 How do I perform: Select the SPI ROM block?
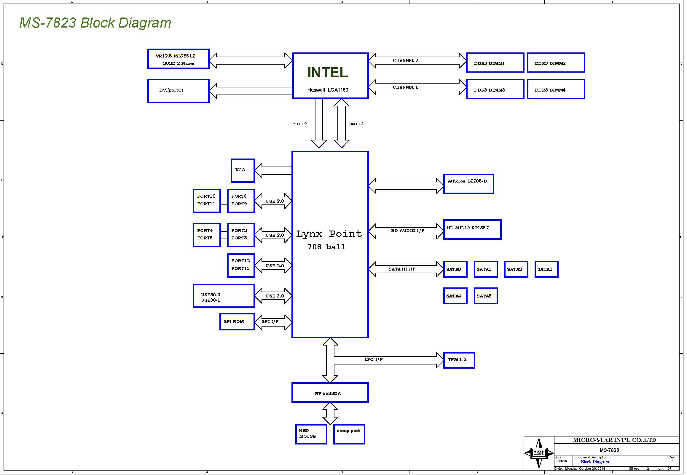(237, 322)
